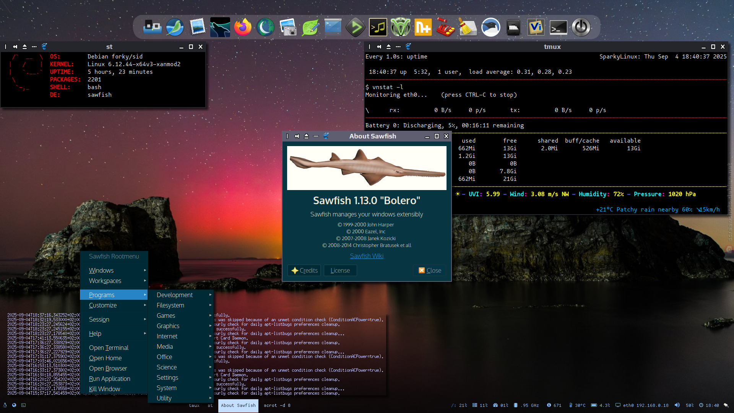Screen dimensions: 734x413
Task: Click the workspace switcher icon in the dock
Action: point(152,28)
